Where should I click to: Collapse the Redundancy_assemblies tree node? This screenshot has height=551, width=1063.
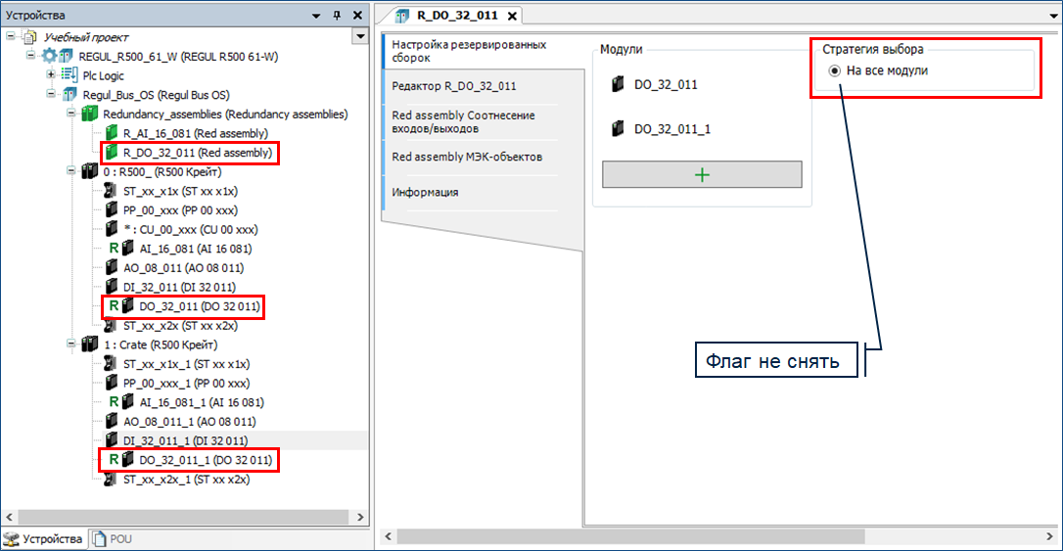[72, 115]
